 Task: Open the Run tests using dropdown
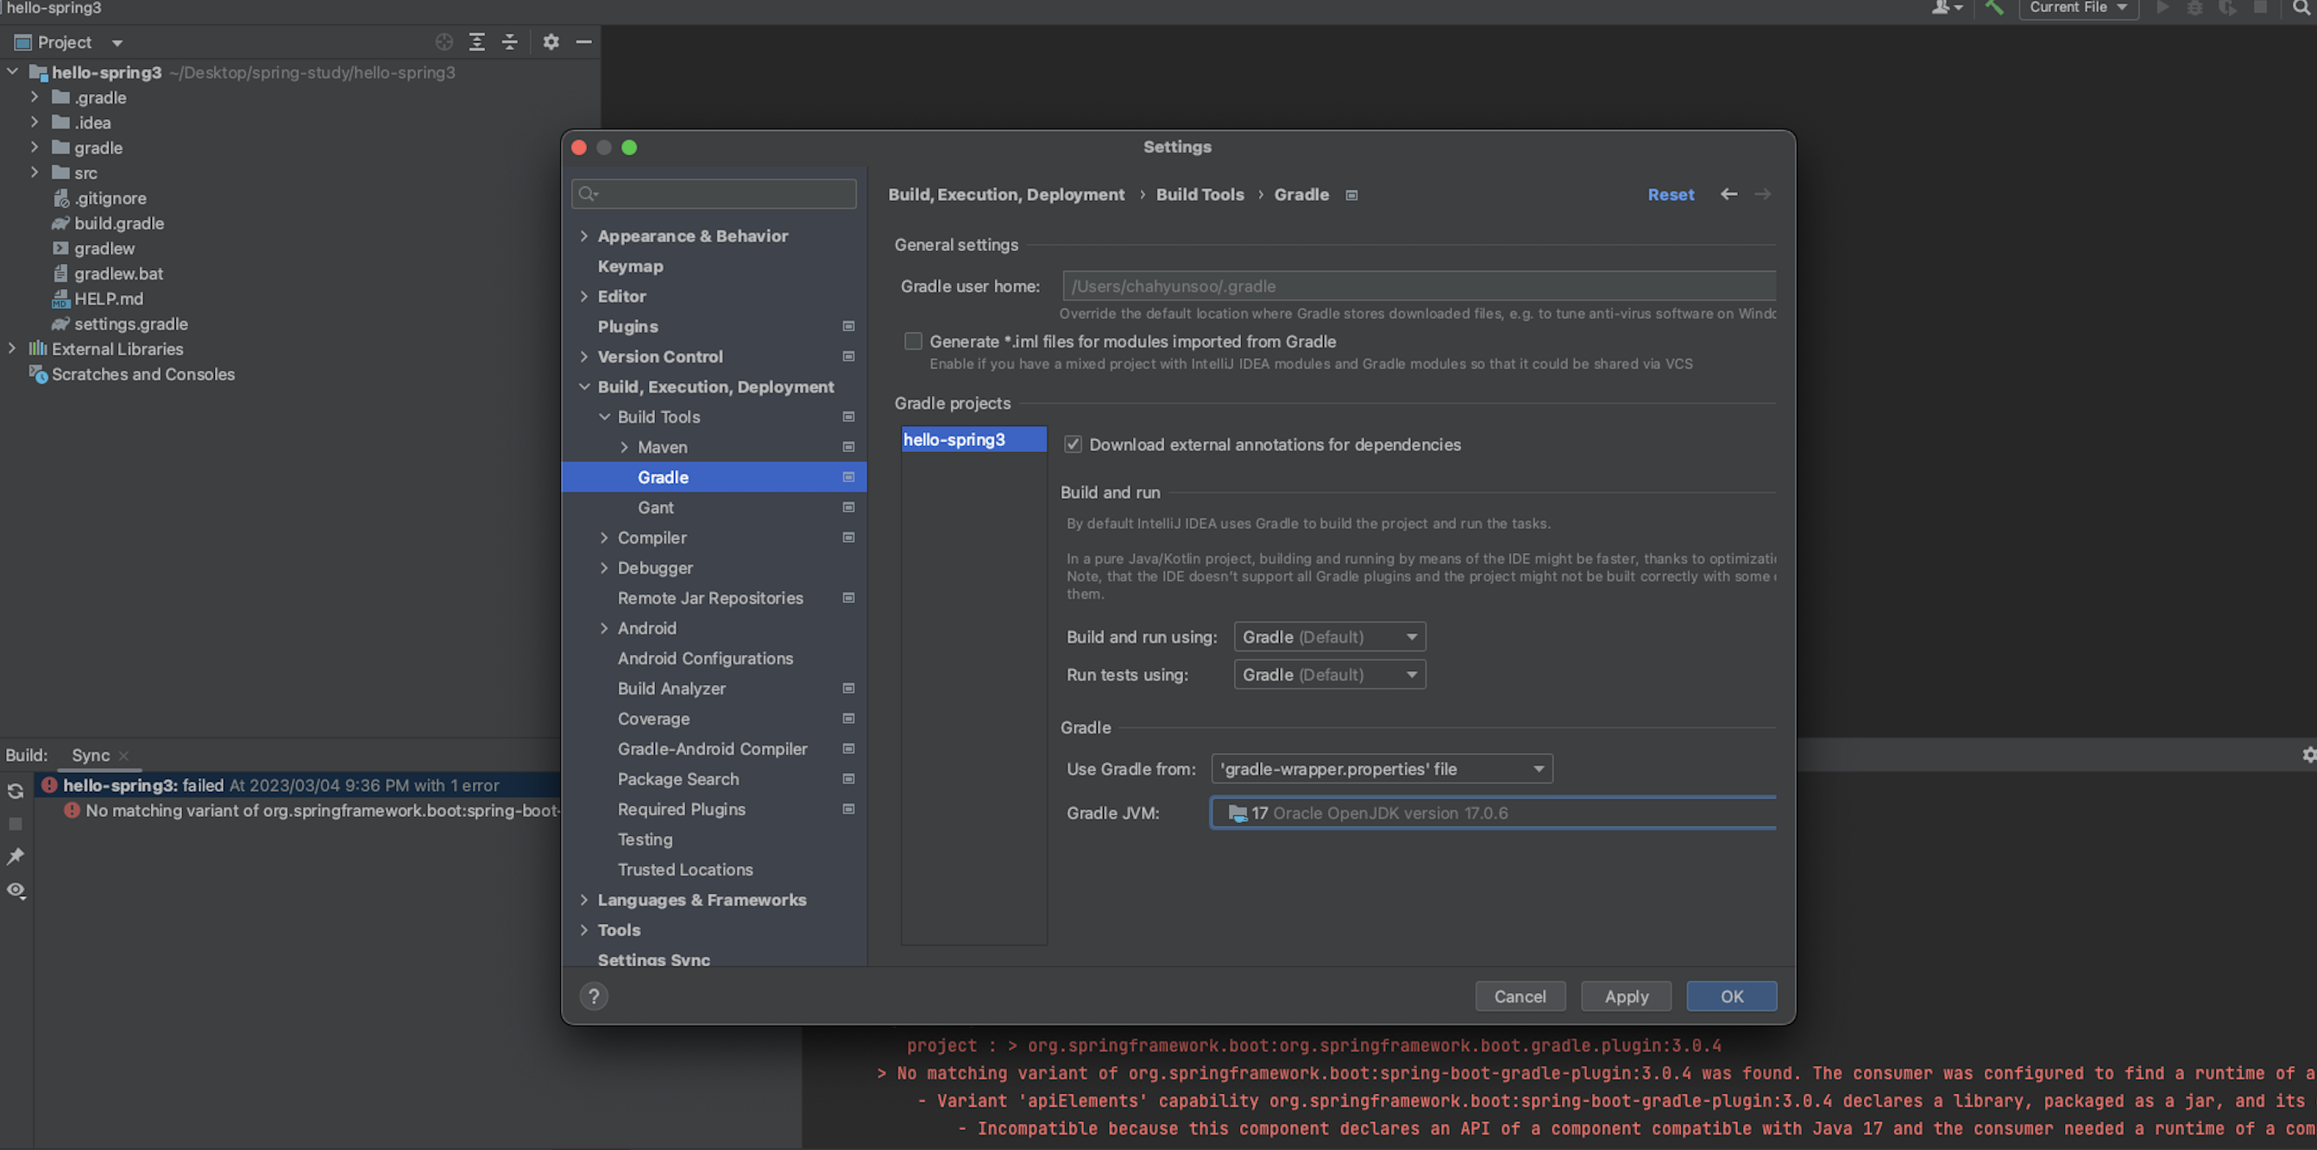[1330, 675]
